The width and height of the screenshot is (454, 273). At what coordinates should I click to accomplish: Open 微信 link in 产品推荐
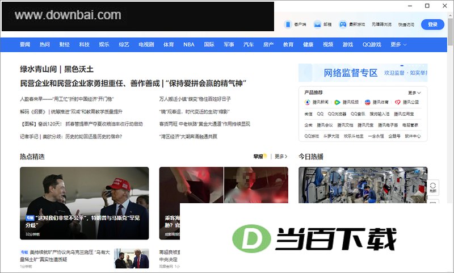308,114
